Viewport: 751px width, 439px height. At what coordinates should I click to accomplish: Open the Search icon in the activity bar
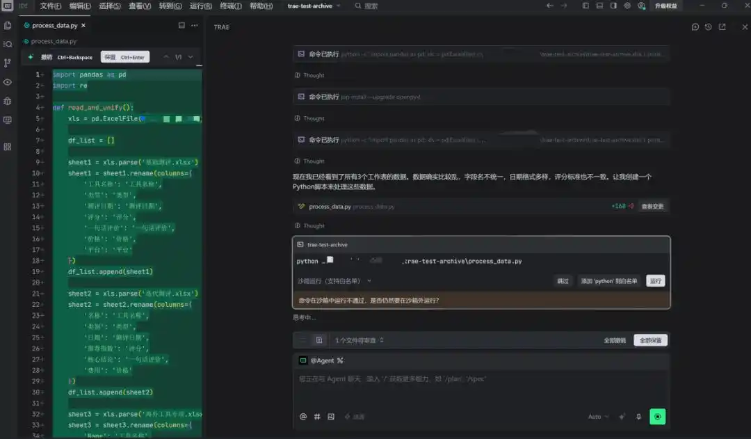click(x=7, y=44)
